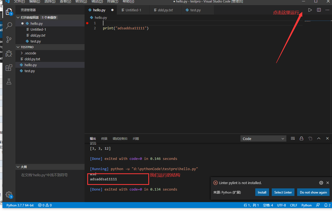This screenshot has height=211, width=332.
Task: Open the 调试(D) menu
Action: point(97,1)
